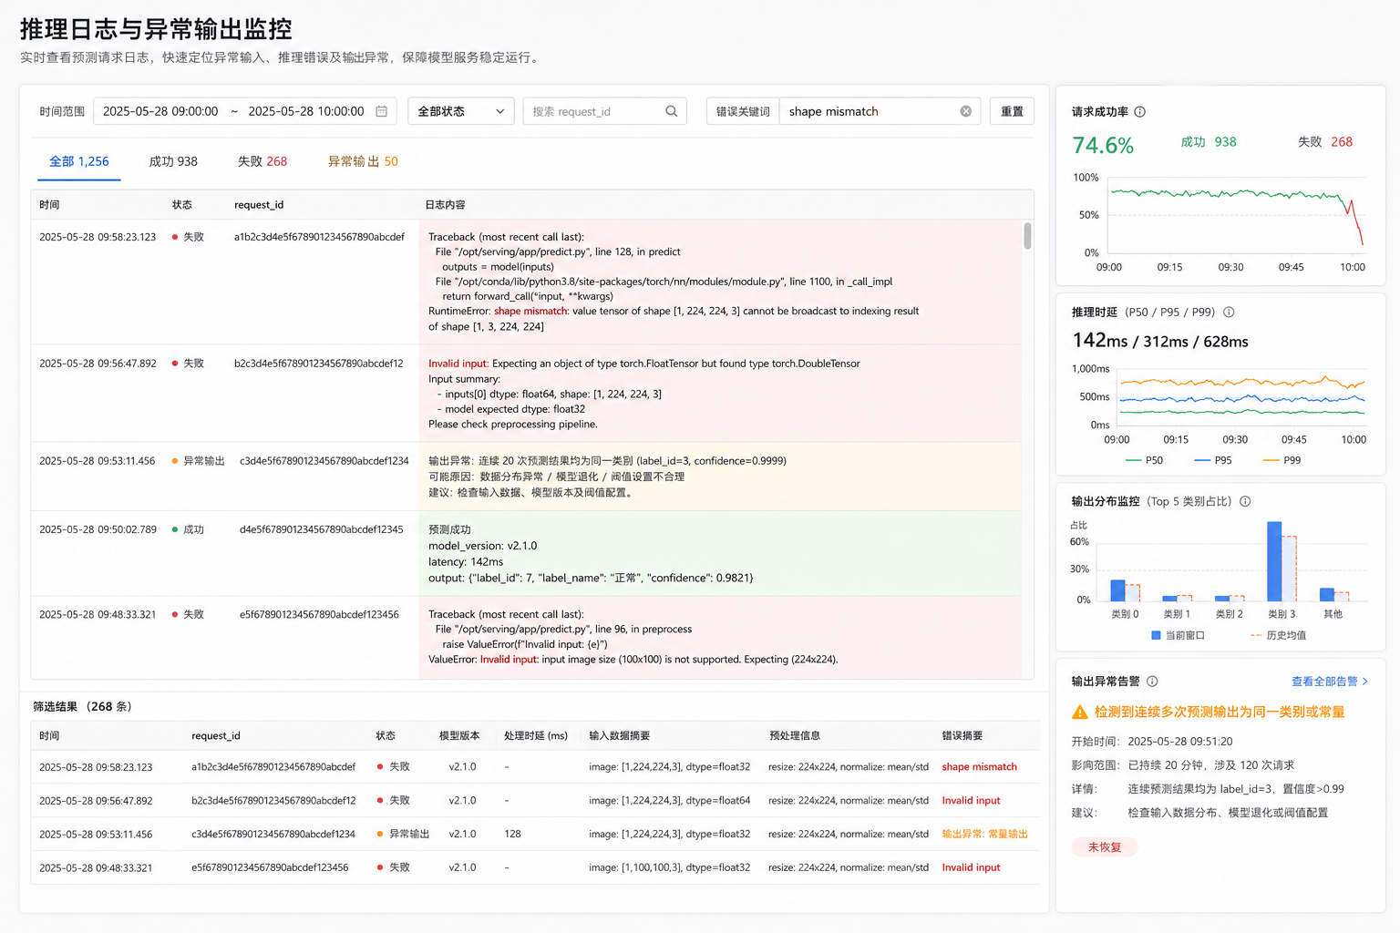Screen dimensions: 1400x933
Task: Click the 未恢复 status tag
Action: click(x=1105, y=847)
